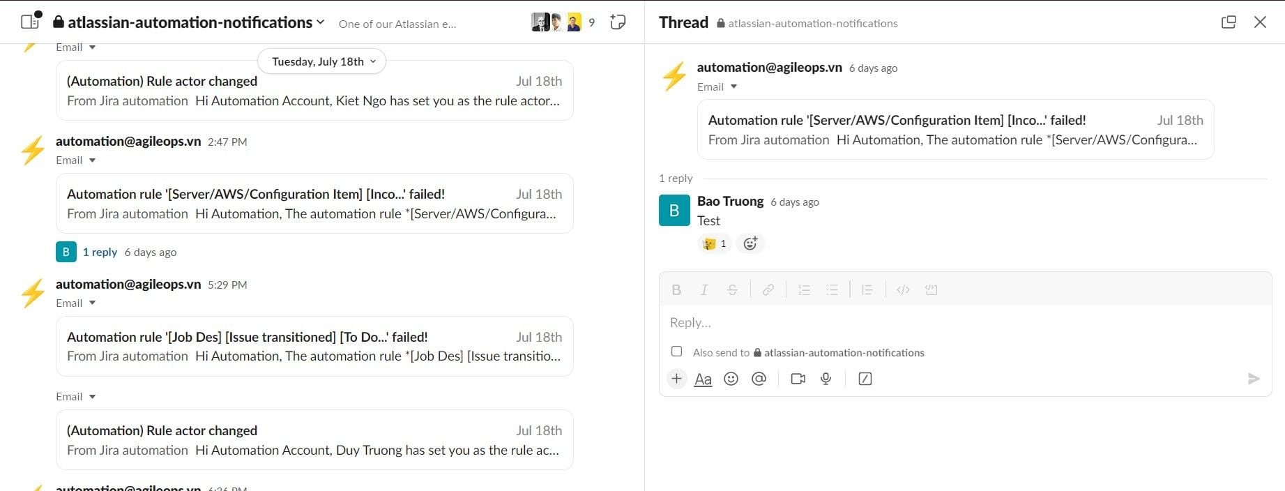Click lightning avatar of 5:29 PM message
Screen dimensions: 1285x491
pos(33,293)
